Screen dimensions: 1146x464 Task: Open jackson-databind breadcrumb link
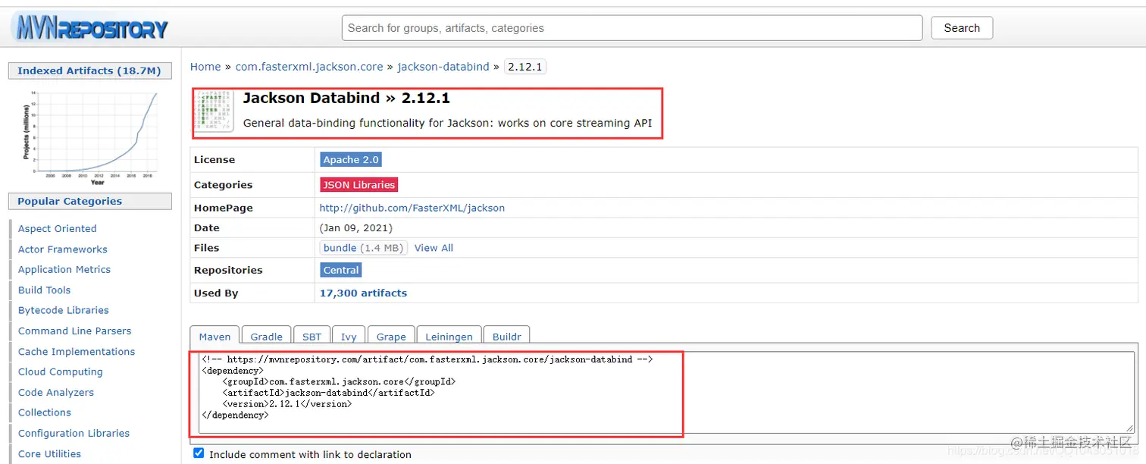point(443,67)
